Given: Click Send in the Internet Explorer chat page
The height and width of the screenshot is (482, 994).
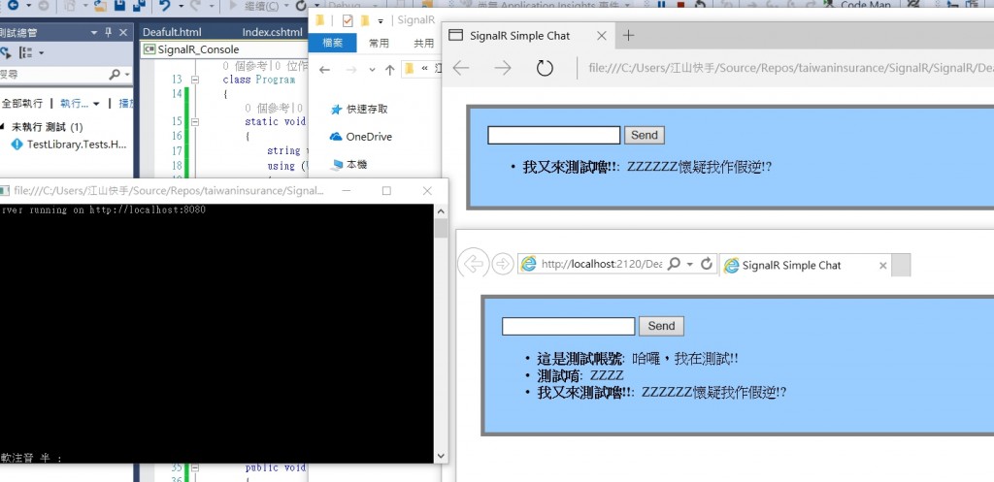Looking at the screenshot, I should pyautogui.click(x=661, y=326).
